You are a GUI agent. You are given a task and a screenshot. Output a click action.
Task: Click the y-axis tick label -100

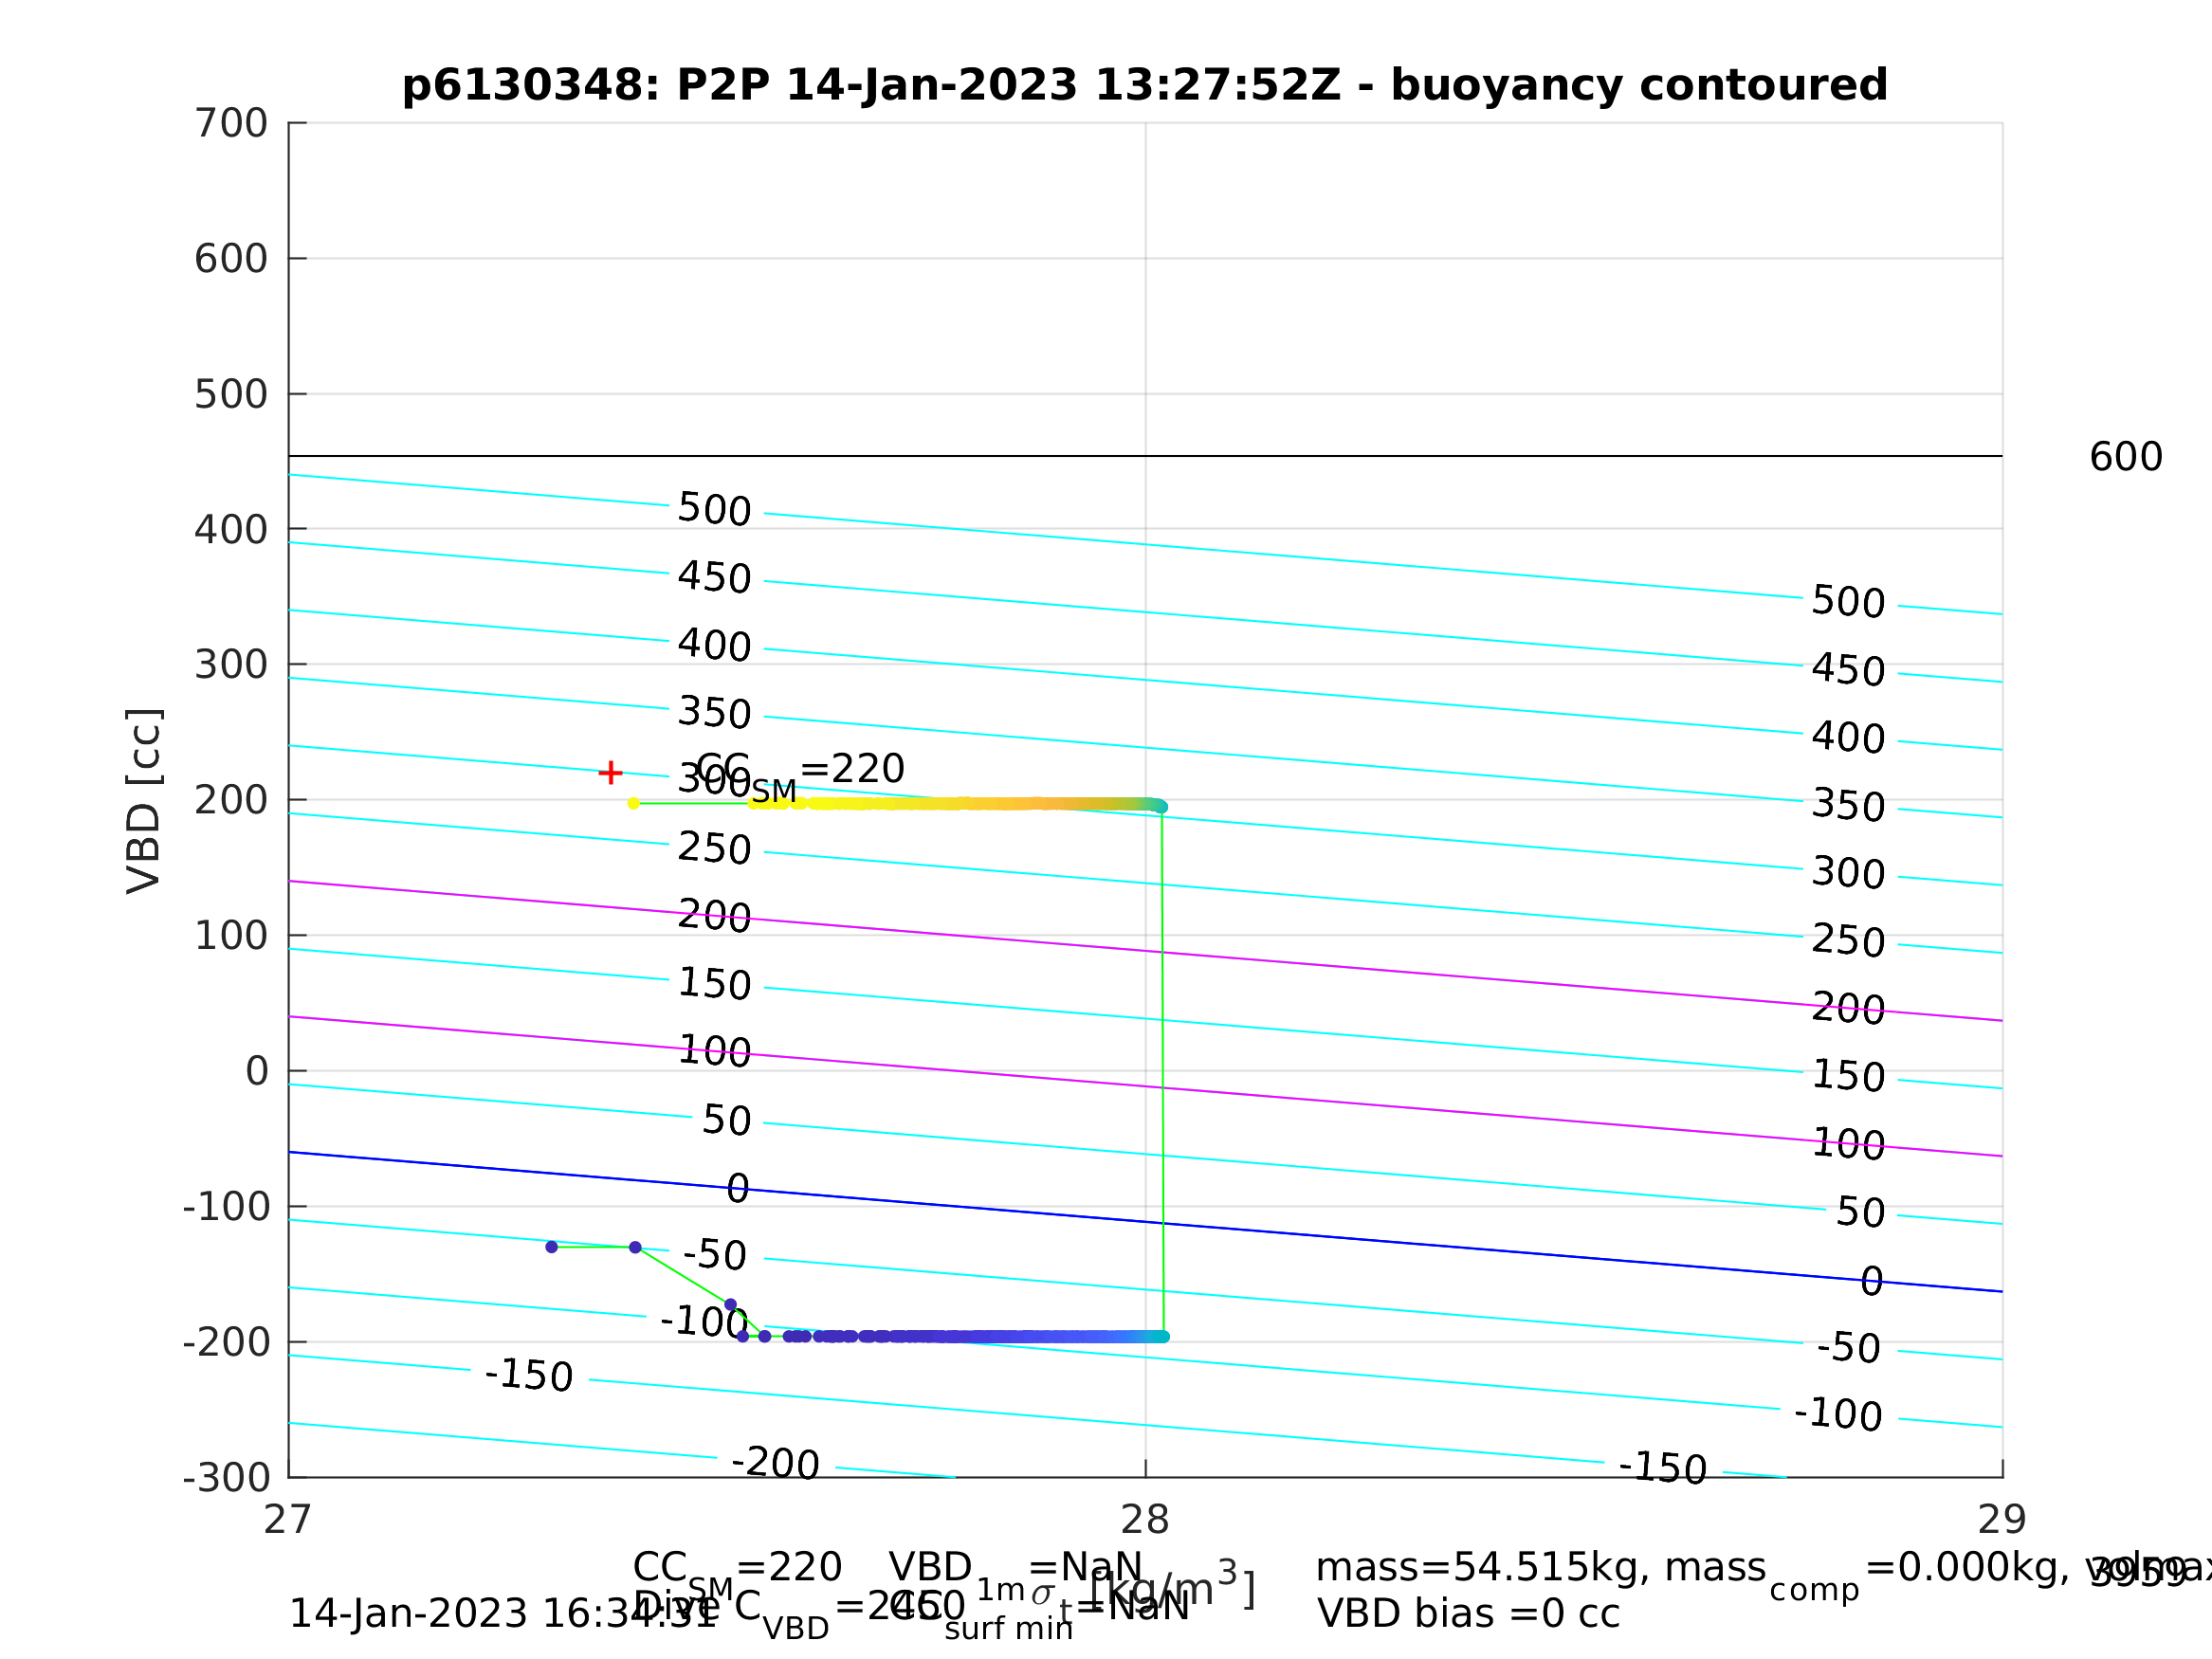pos(226,1207)
